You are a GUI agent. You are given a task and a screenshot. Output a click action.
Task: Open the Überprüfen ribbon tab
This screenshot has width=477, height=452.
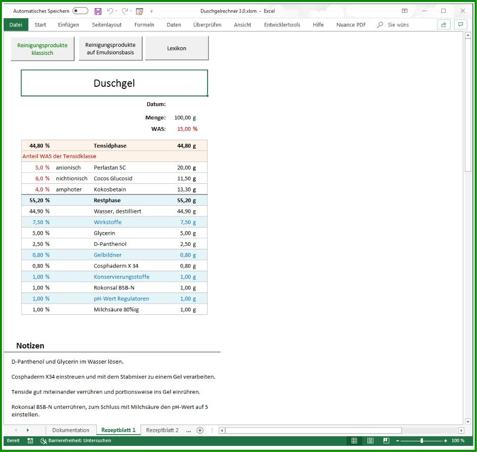click(207, 25)
